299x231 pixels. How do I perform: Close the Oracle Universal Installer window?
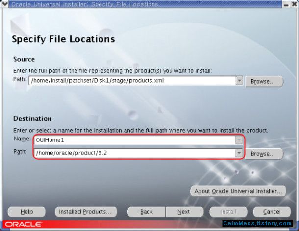point(294,4)
